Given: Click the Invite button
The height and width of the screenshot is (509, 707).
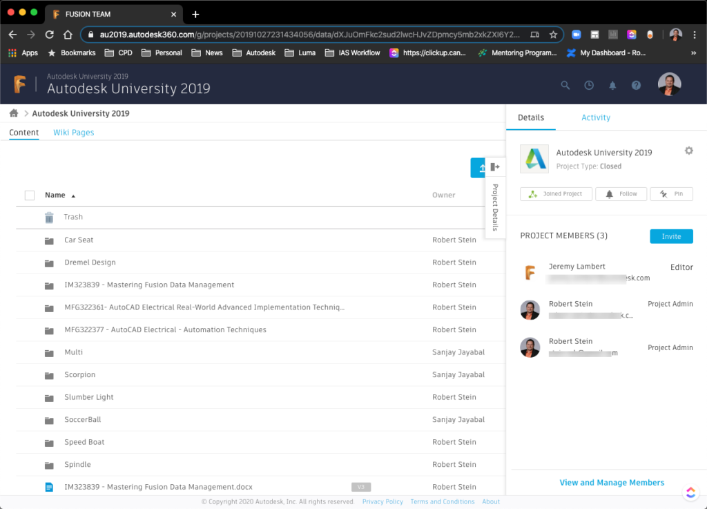Looking at the screenshot, I should 670,236.
